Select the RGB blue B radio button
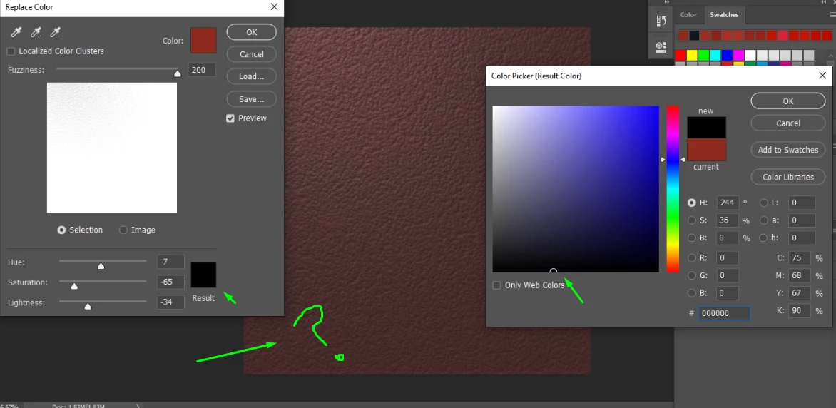Image resolution: width=836 pixels, height=408 pixels. (x=692, y=292)
